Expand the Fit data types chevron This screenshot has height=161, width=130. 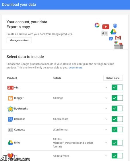(106, 156)
